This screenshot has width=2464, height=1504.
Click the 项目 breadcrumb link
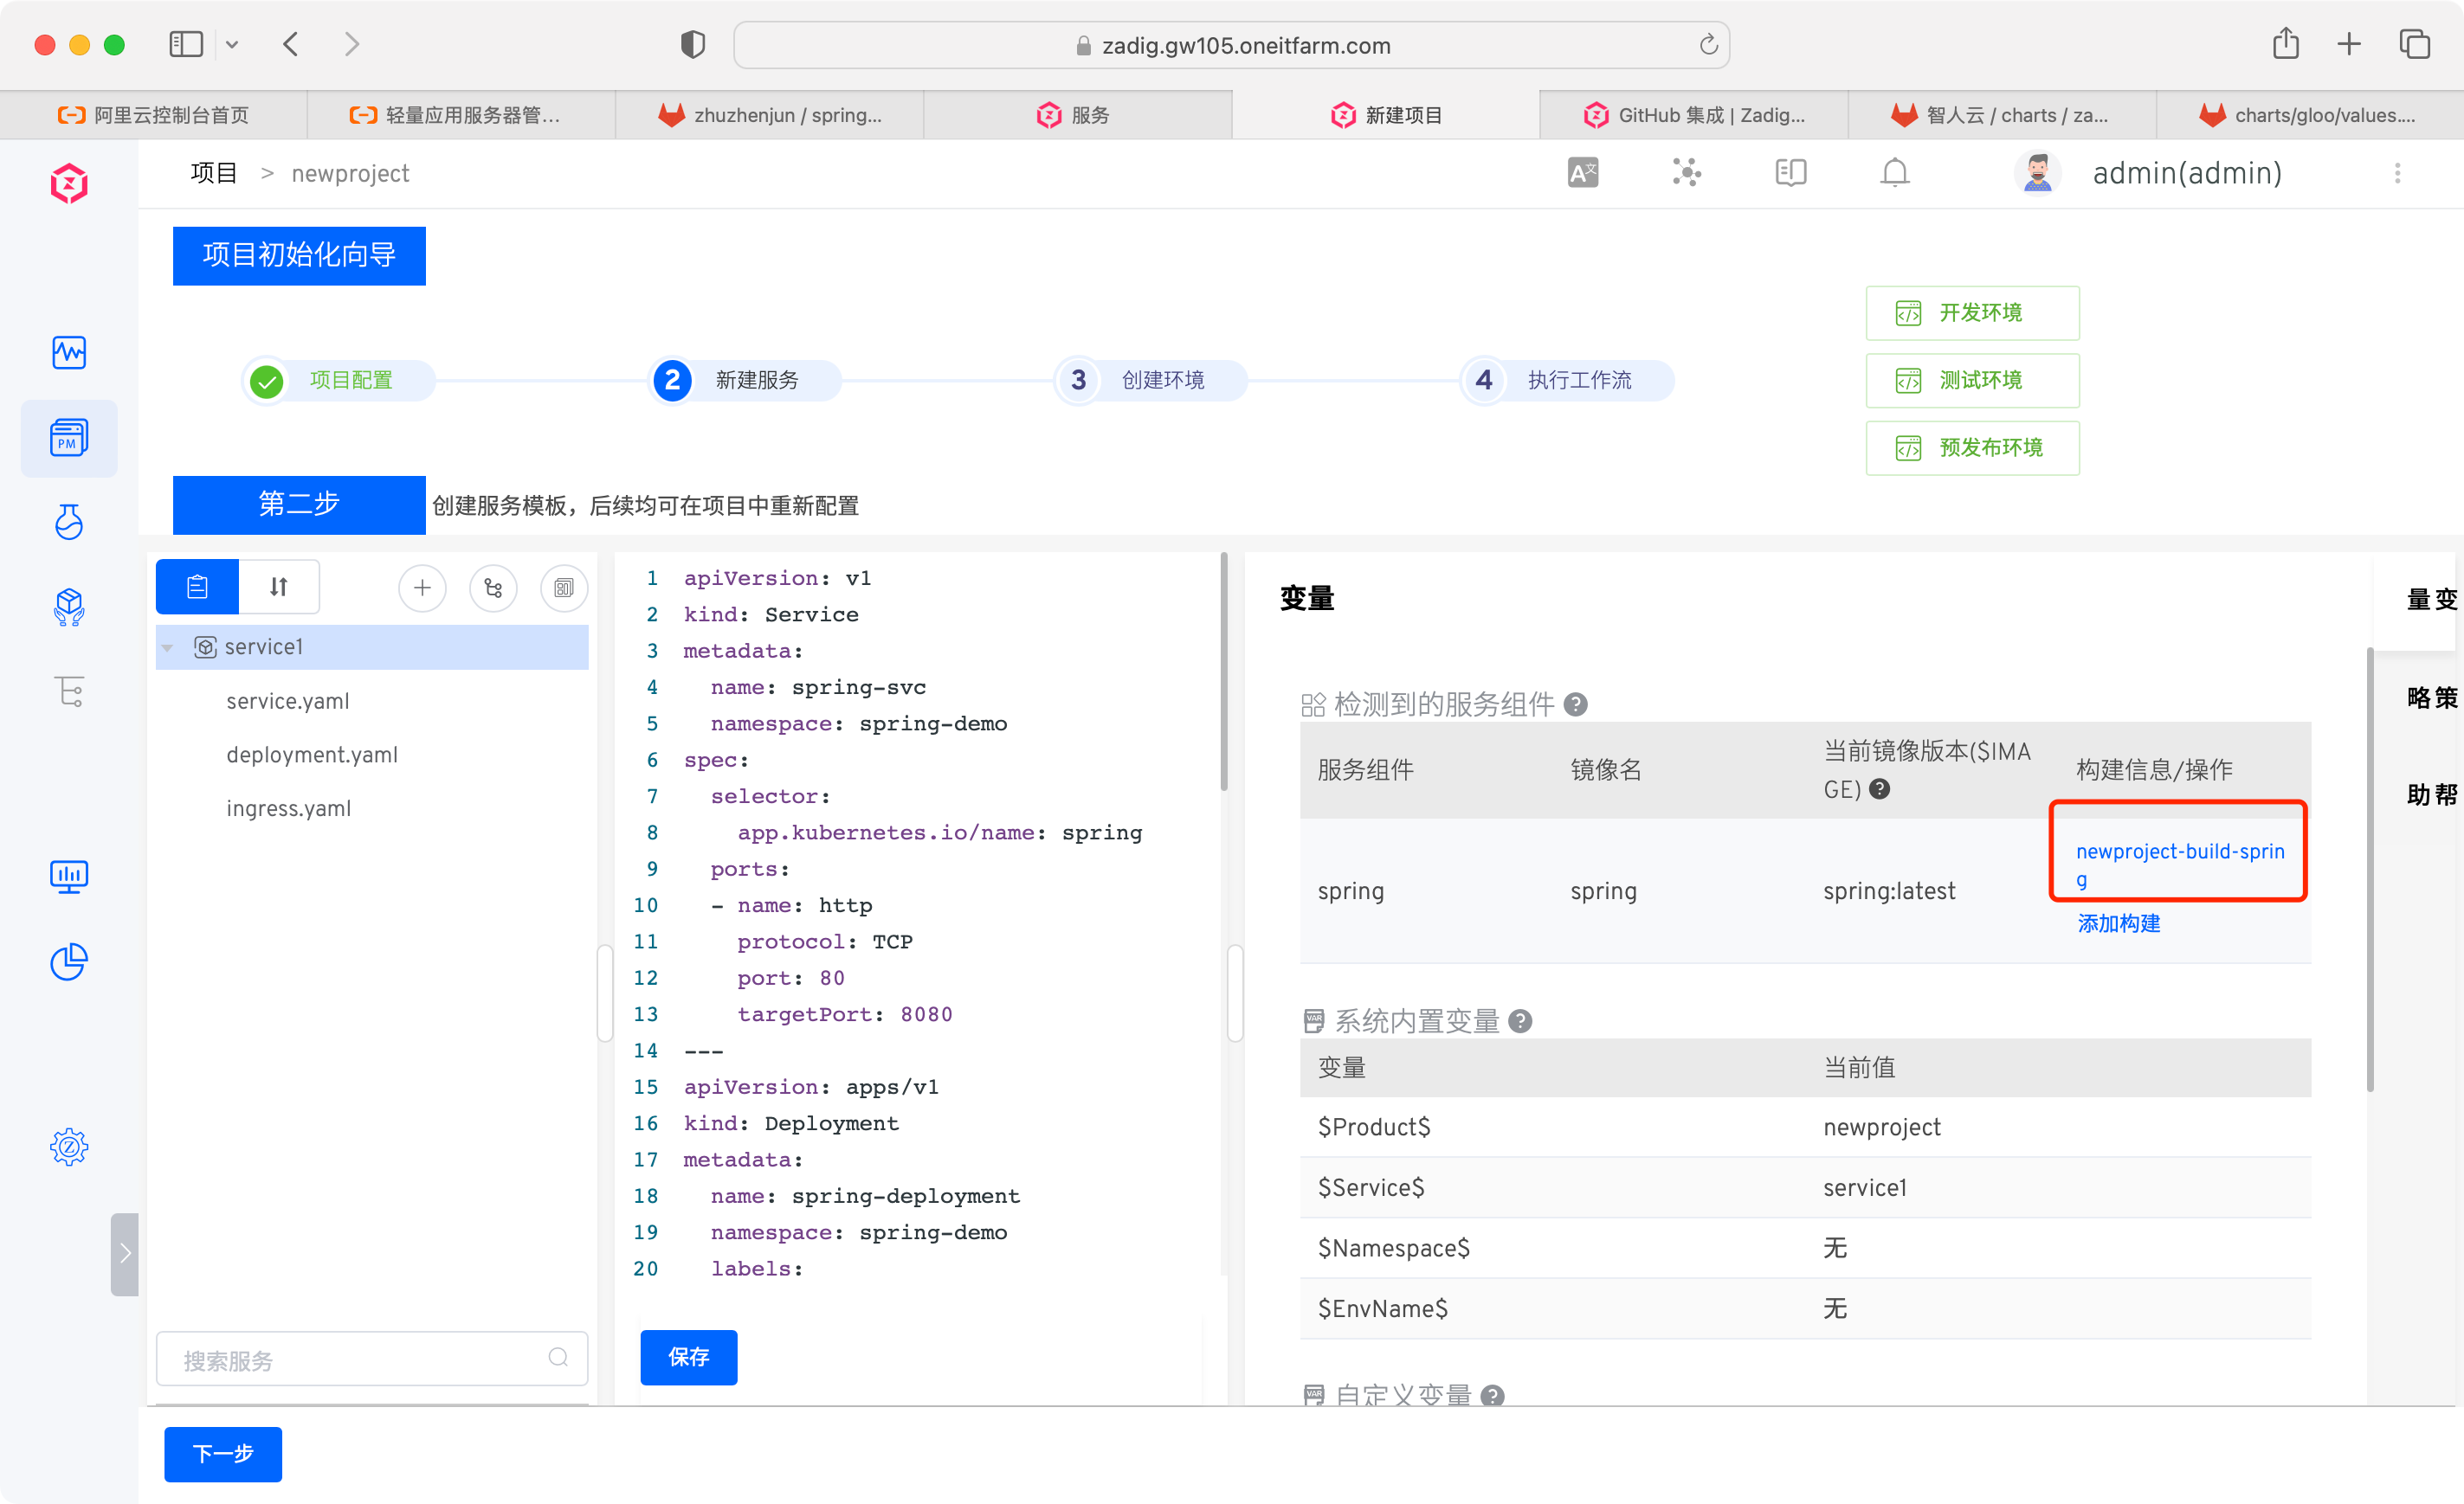click(x=214, y=173)
